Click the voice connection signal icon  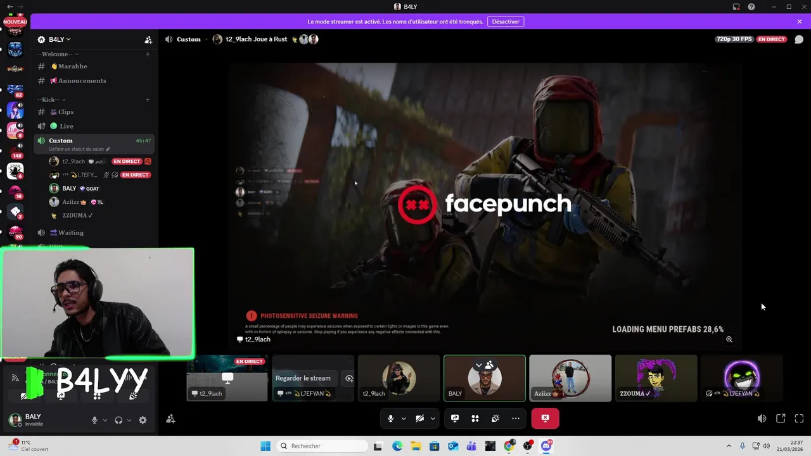pyautogui.click(x=15, y=378)
